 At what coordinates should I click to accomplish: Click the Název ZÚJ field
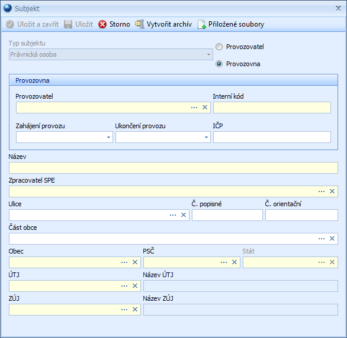click(240, 310)
